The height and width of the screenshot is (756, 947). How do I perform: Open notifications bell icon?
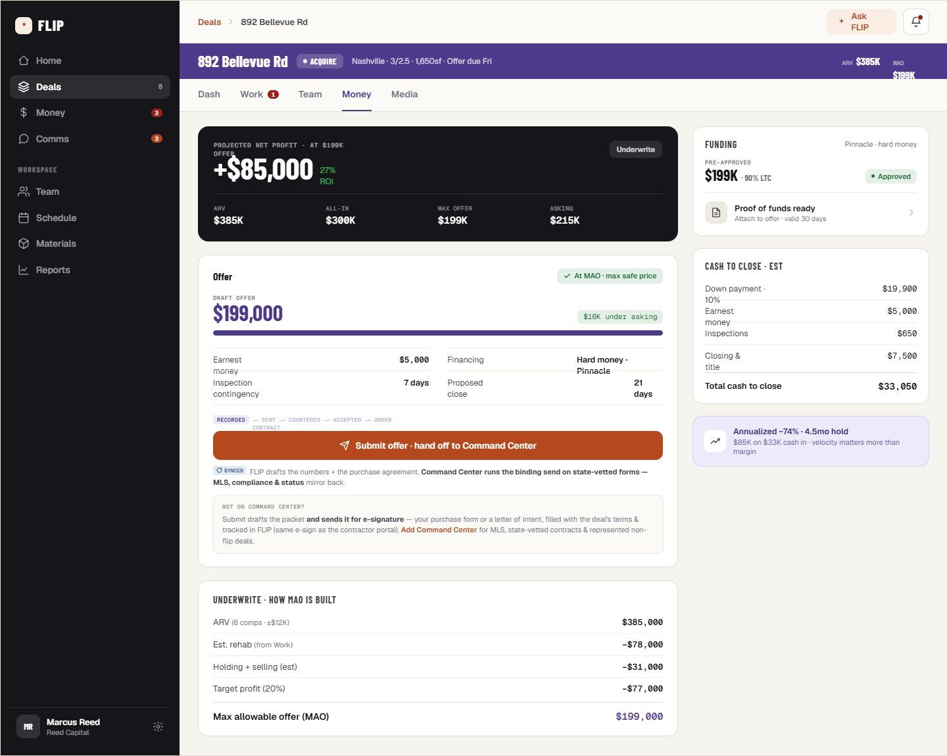click(x=915, y=22)
